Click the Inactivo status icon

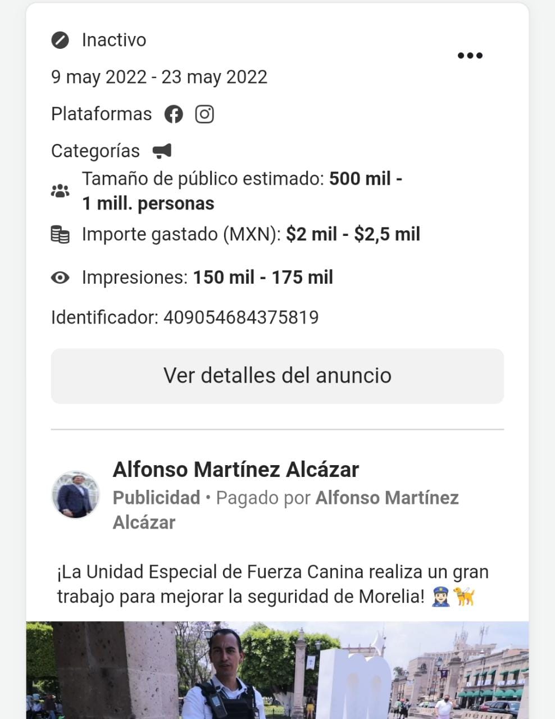60,40
